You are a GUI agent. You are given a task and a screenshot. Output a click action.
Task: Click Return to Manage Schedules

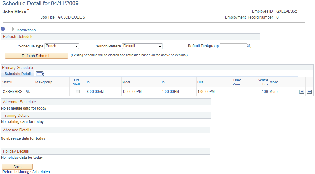point(26,172)
